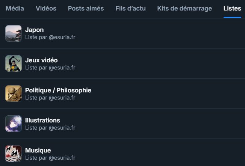Select the Posts aimés tab

pos(86,8)
